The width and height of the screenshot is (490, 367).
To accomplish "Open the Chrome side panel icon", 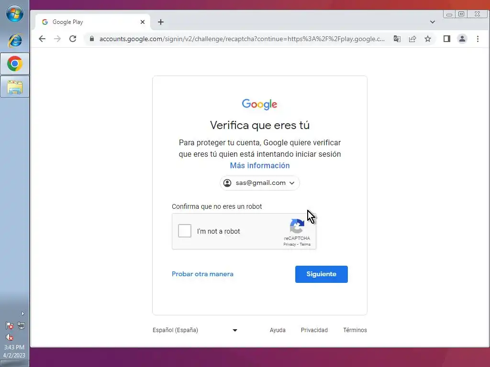I will [447, 39].
